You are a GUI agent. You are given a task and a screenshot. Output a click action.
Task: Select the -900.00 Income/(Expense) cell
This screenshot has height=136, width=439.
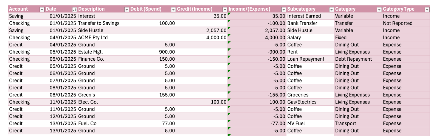(x=257, y=52)
